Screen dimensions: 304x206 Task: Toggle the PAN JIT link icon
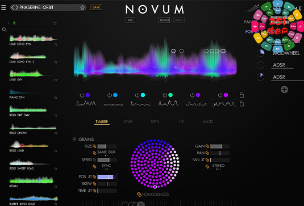pyautogui.click(x=207, y=159)
